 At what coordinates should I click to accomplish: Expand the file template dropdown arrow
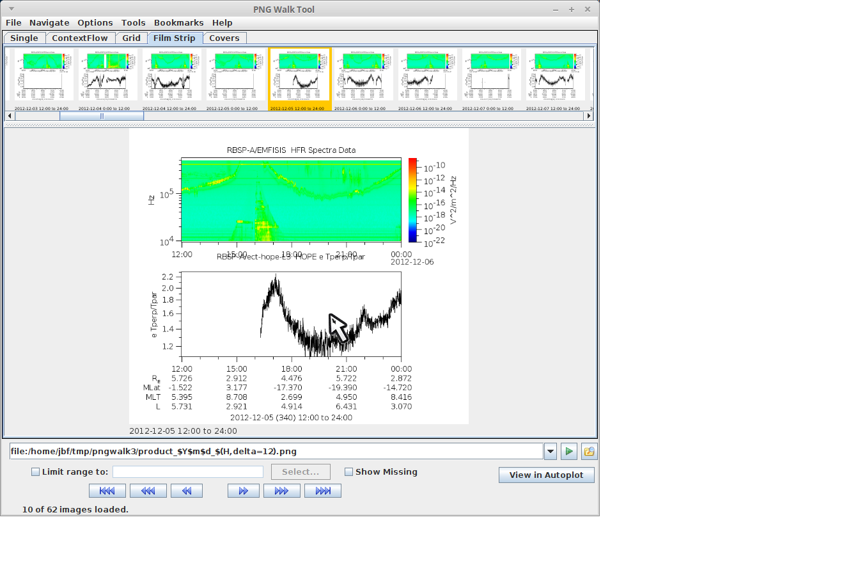click(551, 451)
